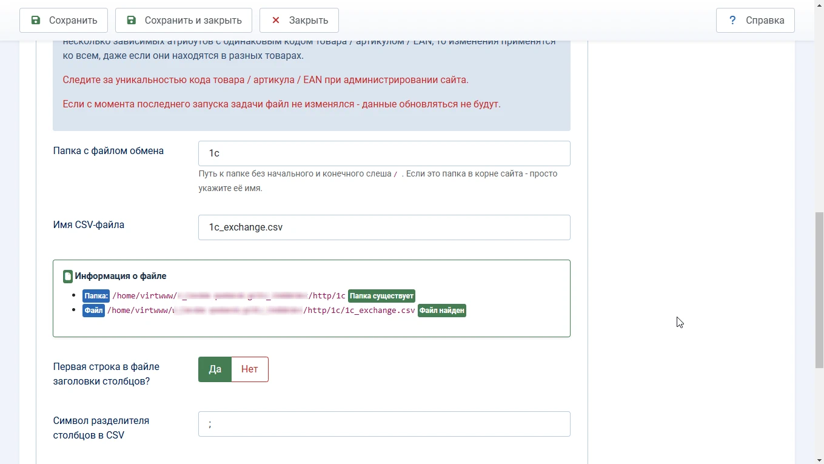824x464 pixels.
Task: Click the blue Папка badge
Action: tap(96, 296)
